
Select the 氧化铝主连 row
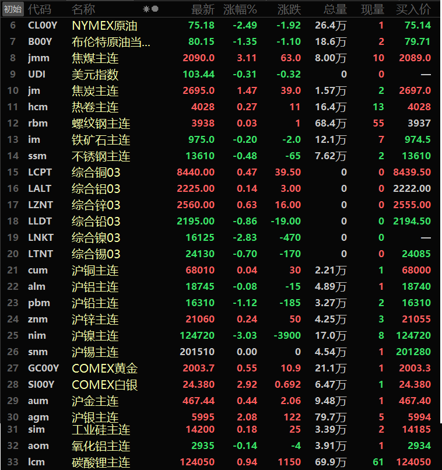click(221, 446)
